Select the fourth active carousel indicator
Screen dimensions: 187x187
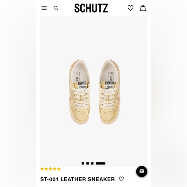[x=101, y=163]
